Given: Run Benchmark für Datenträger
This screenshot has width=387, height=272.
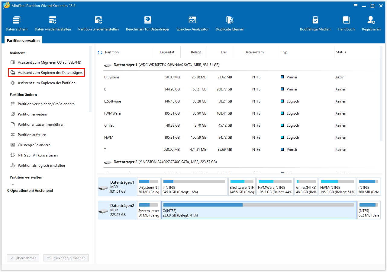Looking at the screenshot, I should [x=147, y=23].
